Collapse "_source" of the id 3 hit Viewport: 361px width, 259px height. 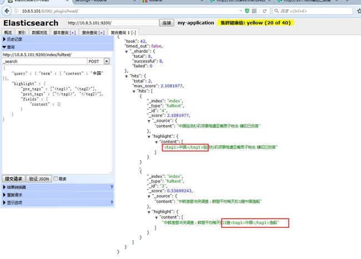click(149, 196)
